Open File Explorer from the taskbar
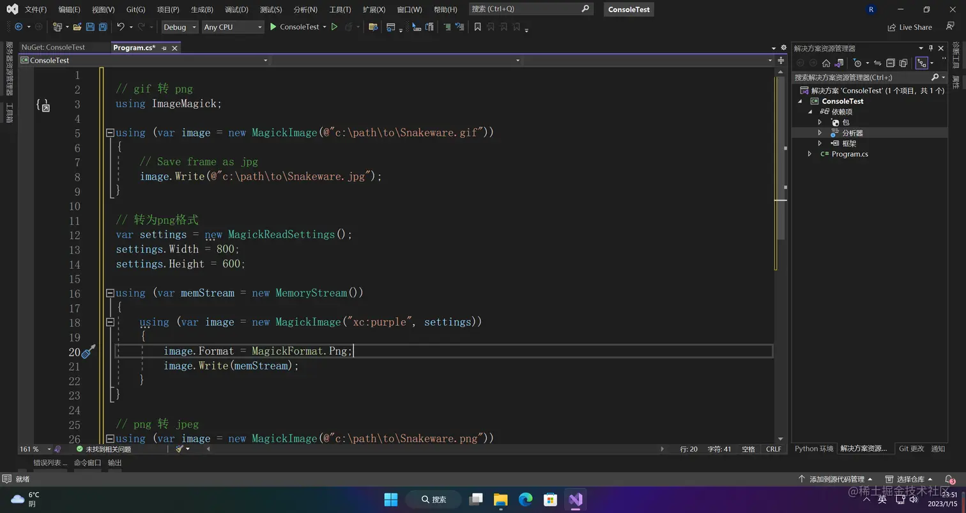Image resolution: width=966 pixels, height=513 pixels. 500,500
